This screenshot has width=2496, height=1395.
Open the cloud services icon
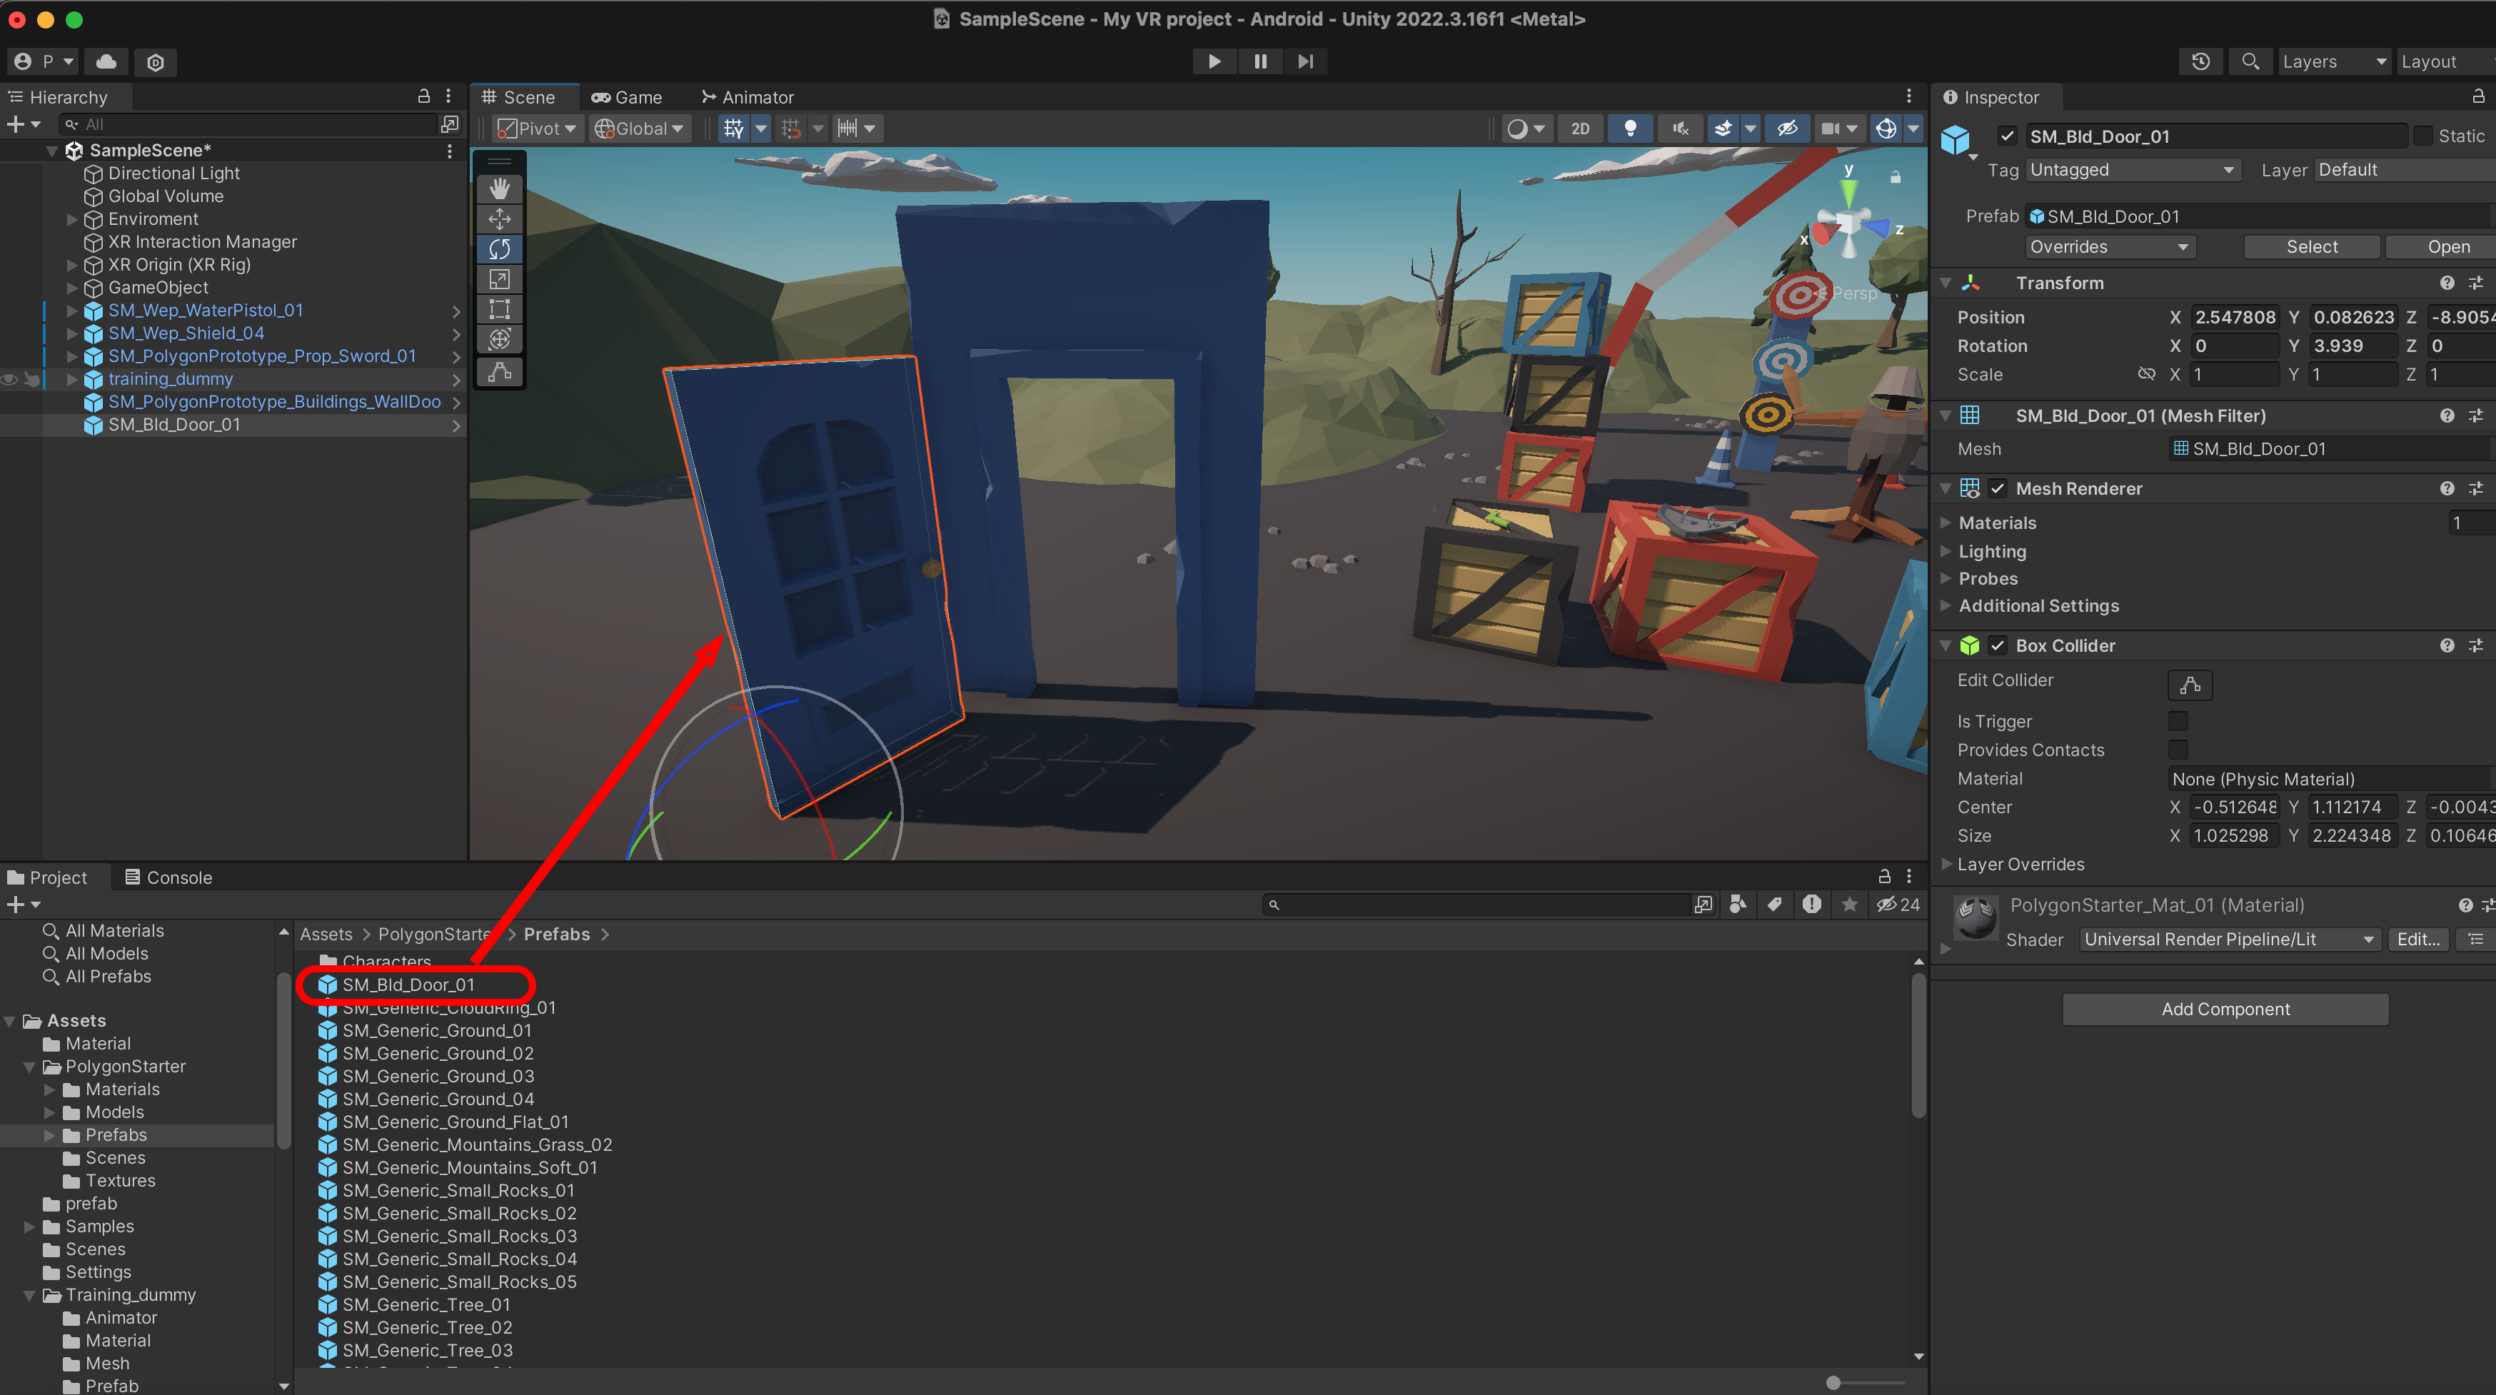(106, 61)
